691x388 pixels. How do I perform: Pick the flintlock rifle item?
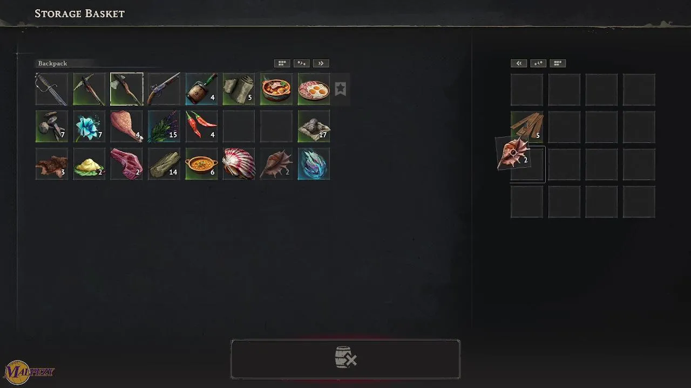pyautogui.click(x=164, y=89)
